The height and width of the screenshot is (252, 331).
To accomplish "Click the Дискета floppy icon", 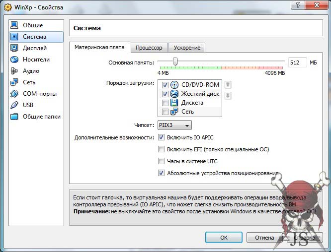I will click(174, 103).
